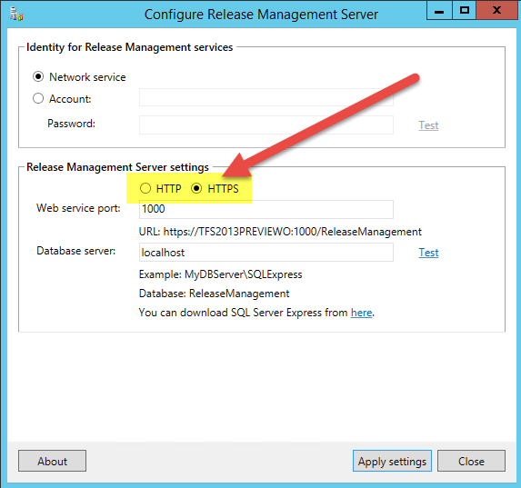Open the SQL Server Express 'here' download link
521x488 pixels.
click(x=361, y=313)
